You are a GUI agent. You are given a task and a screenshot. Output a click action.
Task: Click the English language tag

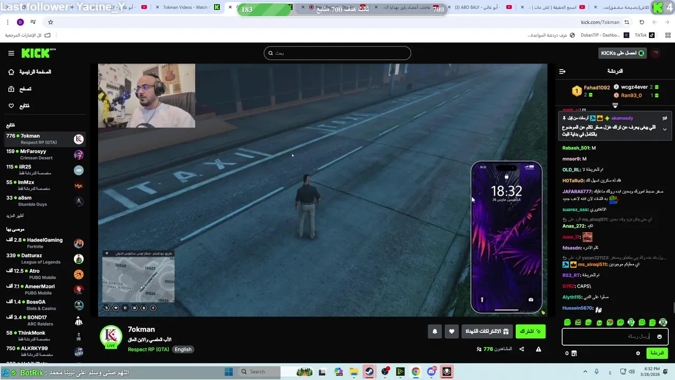(183, 349)
